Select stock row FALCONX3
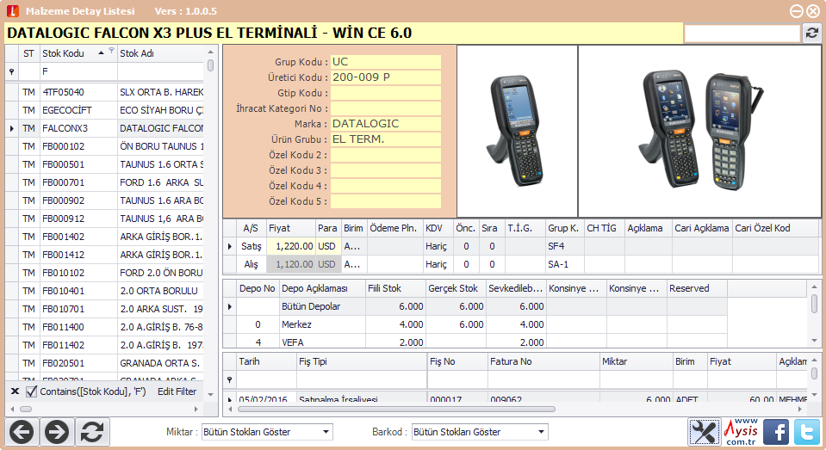826x450 pixels. (x=104, y=128)
